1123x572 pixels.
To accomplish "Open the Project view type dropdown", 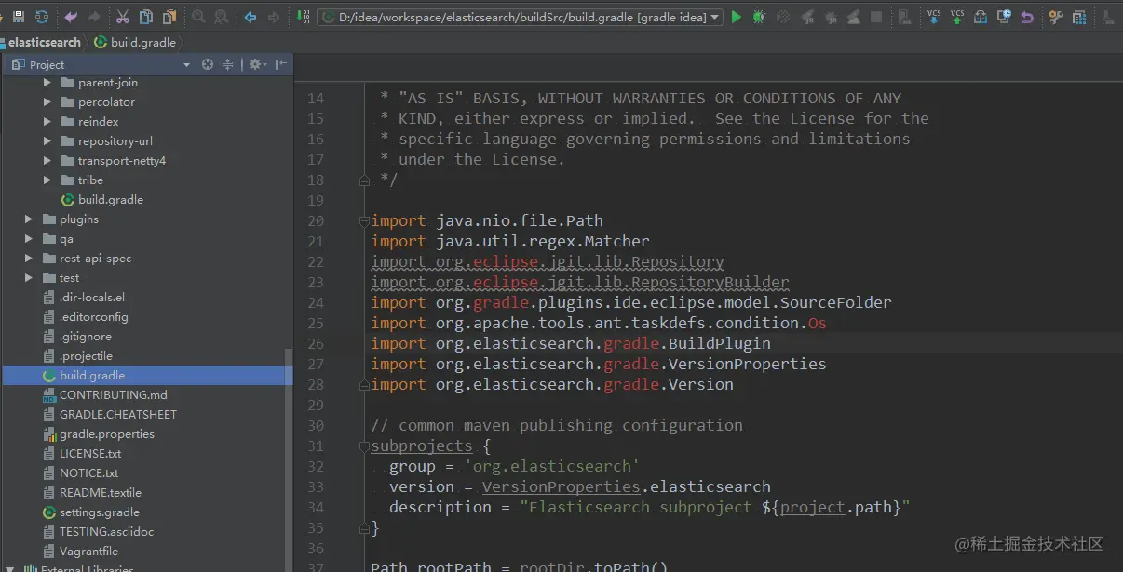I will pos(187,65).
